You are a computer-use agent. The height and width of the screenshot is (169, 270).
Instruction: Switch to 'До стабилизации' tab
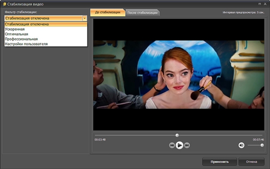[x=108, y=12]
